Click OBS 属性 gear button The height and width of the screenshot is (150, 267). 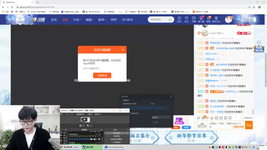click(x=82, y=126)
